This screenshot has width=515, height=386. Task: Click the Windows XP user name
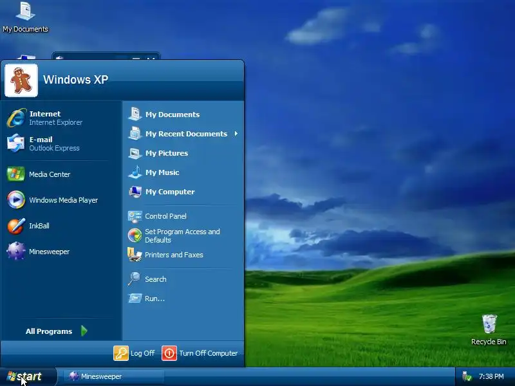click(75, 79)
